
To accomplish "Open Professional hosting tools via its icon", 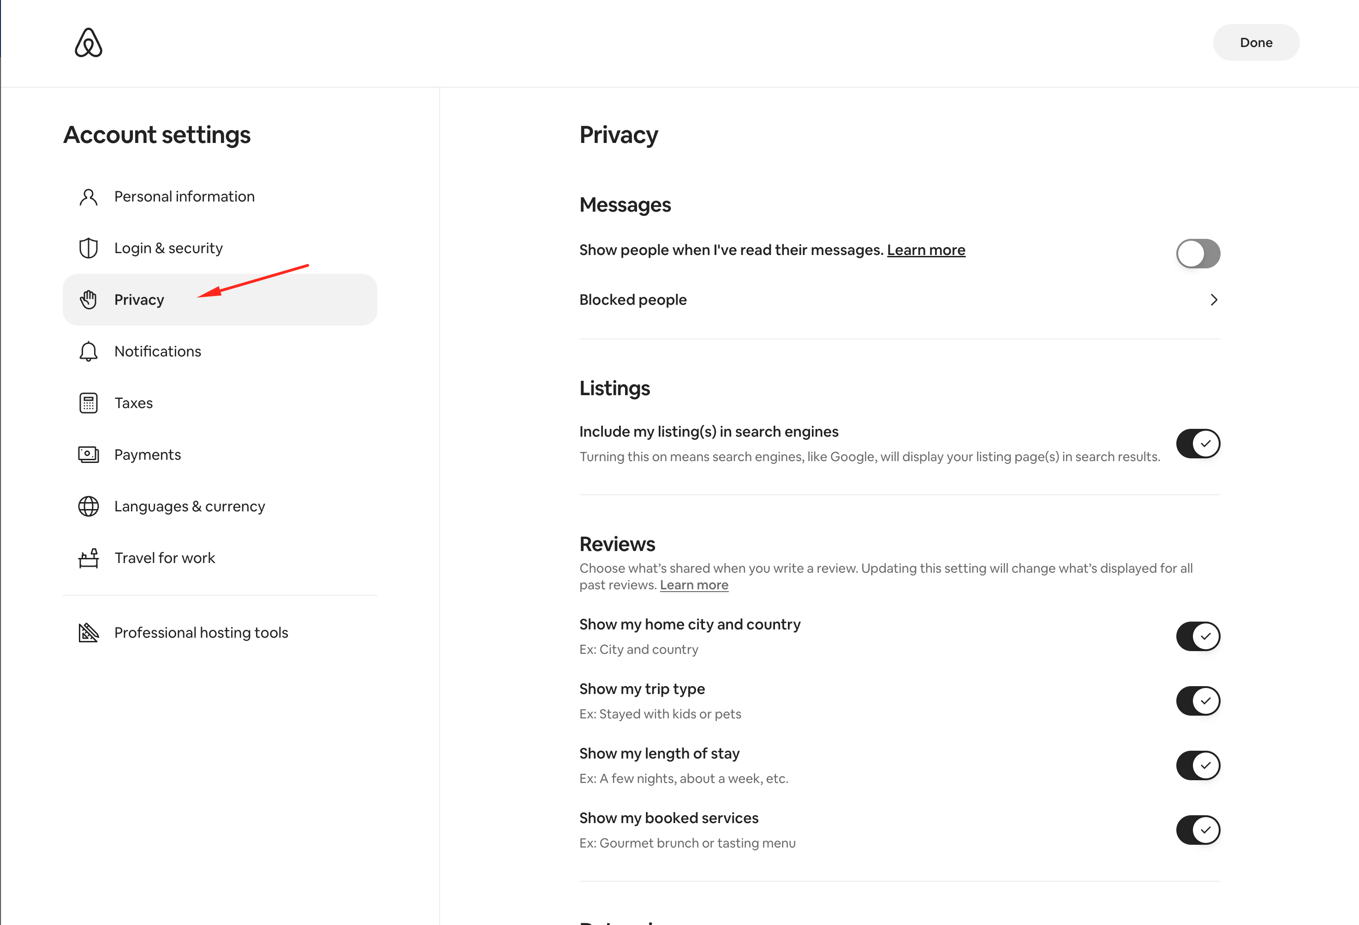I will [88, 632].
